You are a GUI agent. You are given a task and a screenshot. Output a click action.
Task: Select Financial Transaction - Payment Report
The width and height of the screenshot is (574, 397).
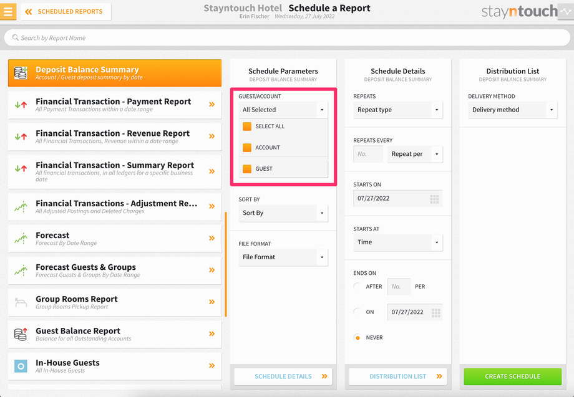coord(115,105)
